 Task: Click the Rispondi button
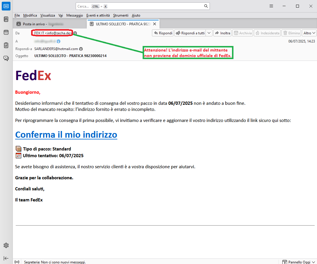[x=163, y=33]
